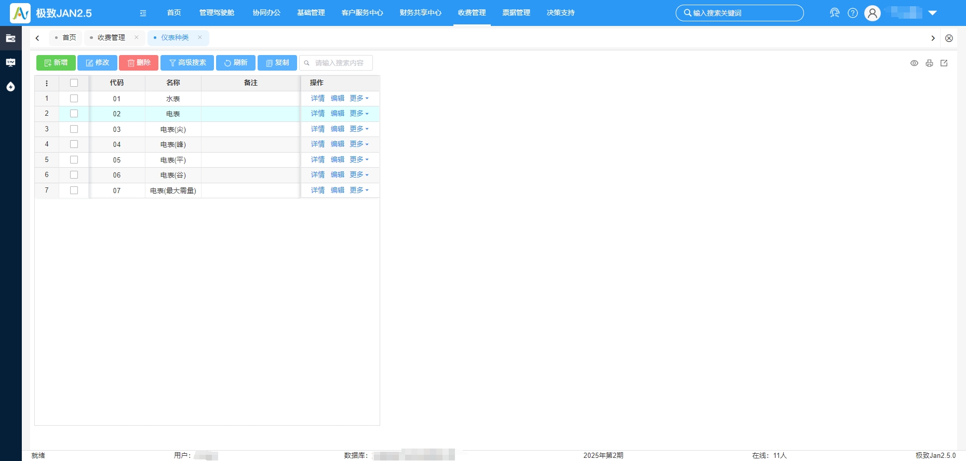This screenshot has width=966, height=461.
Task: Check the checkbox for row 02 电表
Action: (74, 114)
